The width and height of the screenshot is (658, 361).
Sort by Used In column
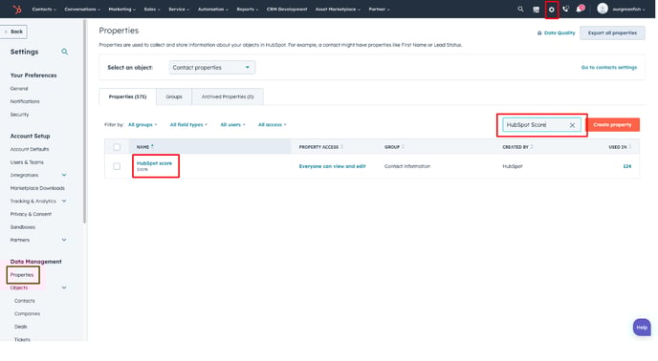click(x=630, y=147)
